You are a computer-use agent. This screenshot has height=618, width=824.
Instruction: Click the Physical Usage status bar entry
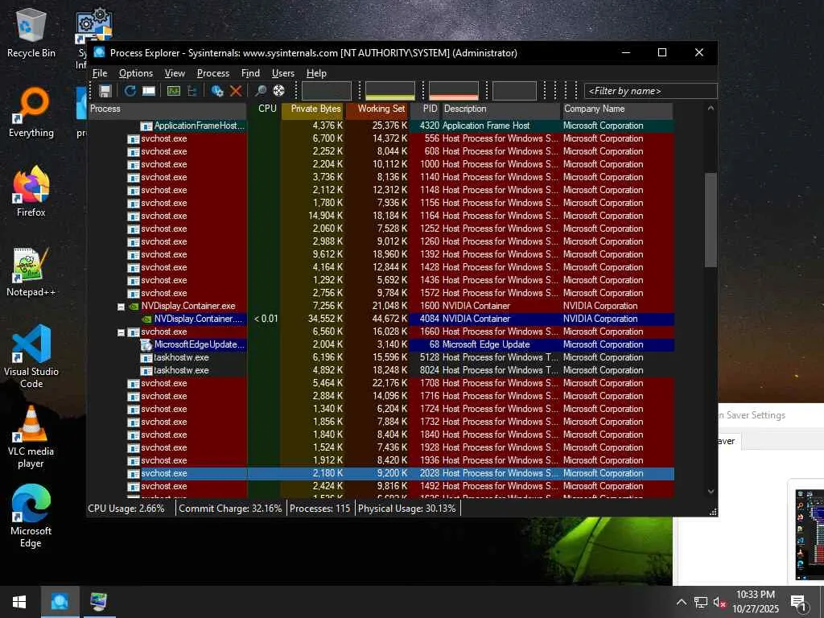407,509
